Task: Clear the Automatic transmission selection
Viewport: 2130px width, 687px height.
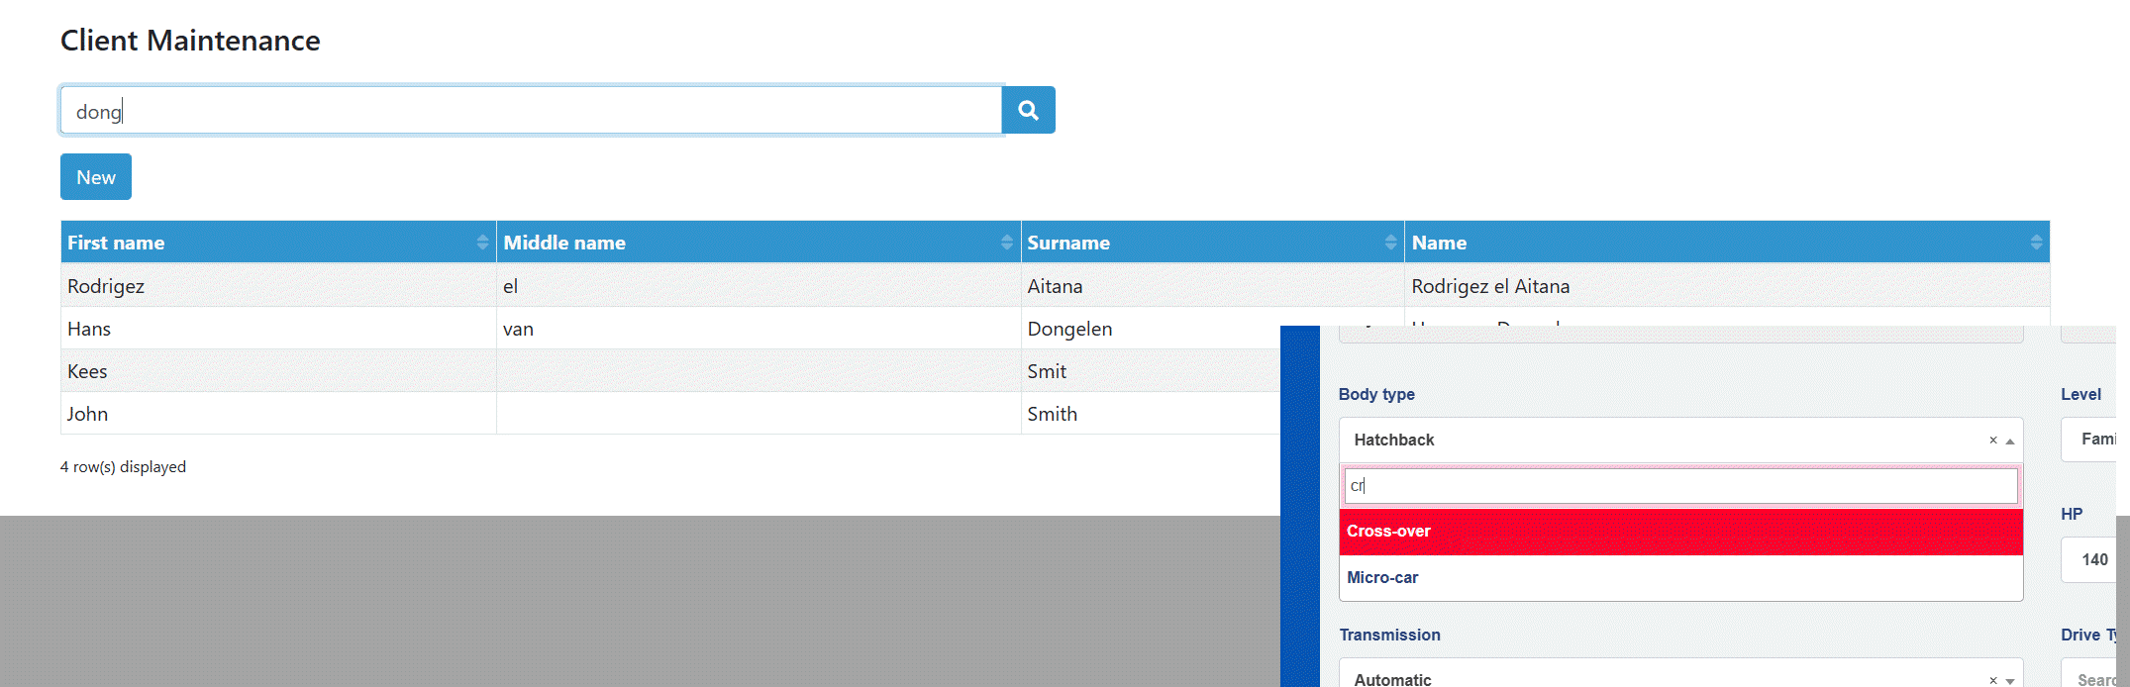Action: point(1992,680)
